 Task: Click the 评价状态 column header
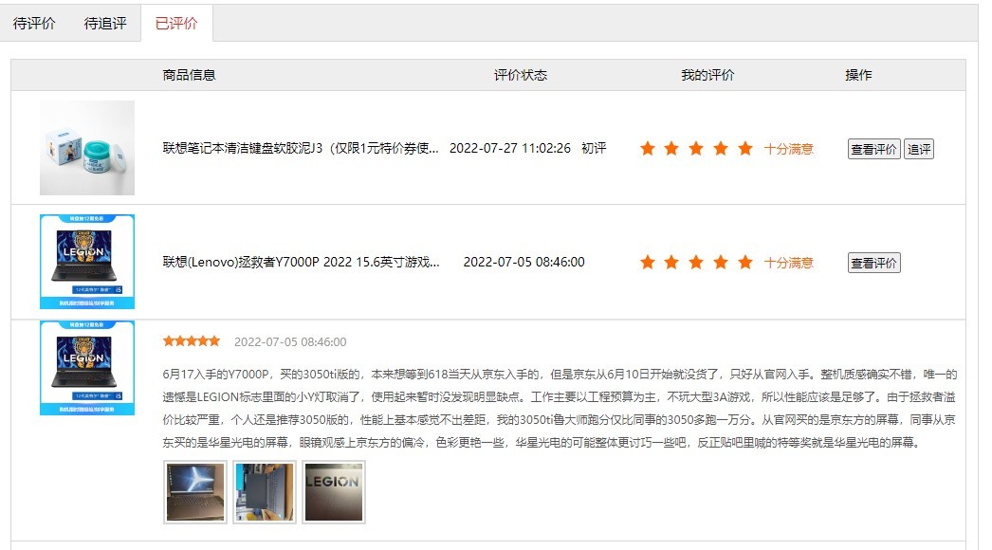(521, 75)
